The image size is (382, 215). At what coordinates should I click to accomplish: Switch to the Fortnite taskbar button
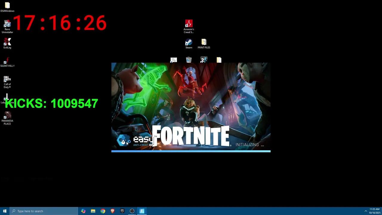142,211
